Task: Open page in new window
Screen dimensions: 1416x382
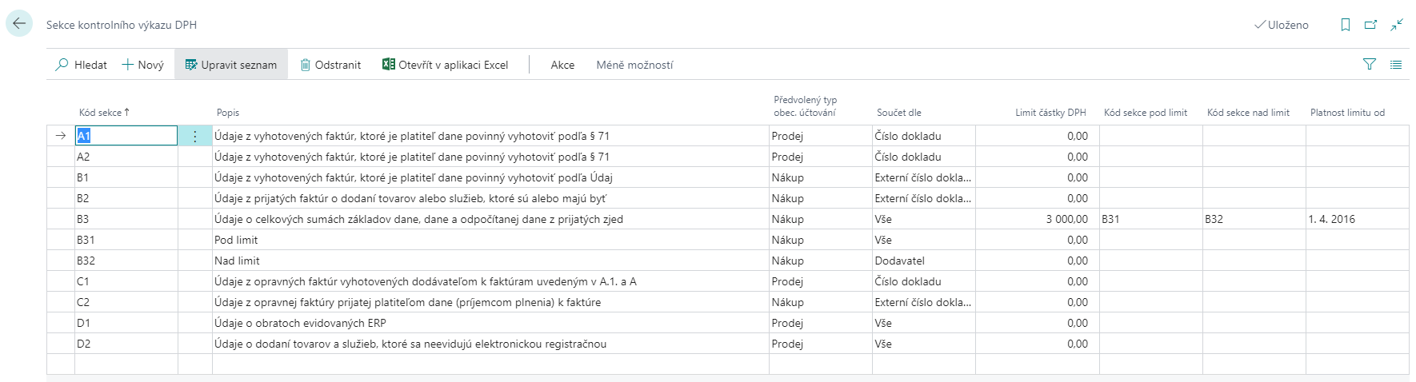Action: (x=1370, y=25)
